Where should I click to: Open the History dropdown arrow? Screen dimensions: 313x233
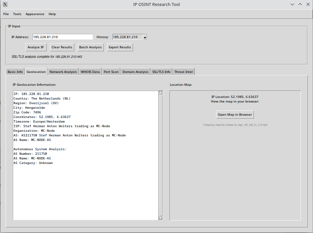pos(145,37)
